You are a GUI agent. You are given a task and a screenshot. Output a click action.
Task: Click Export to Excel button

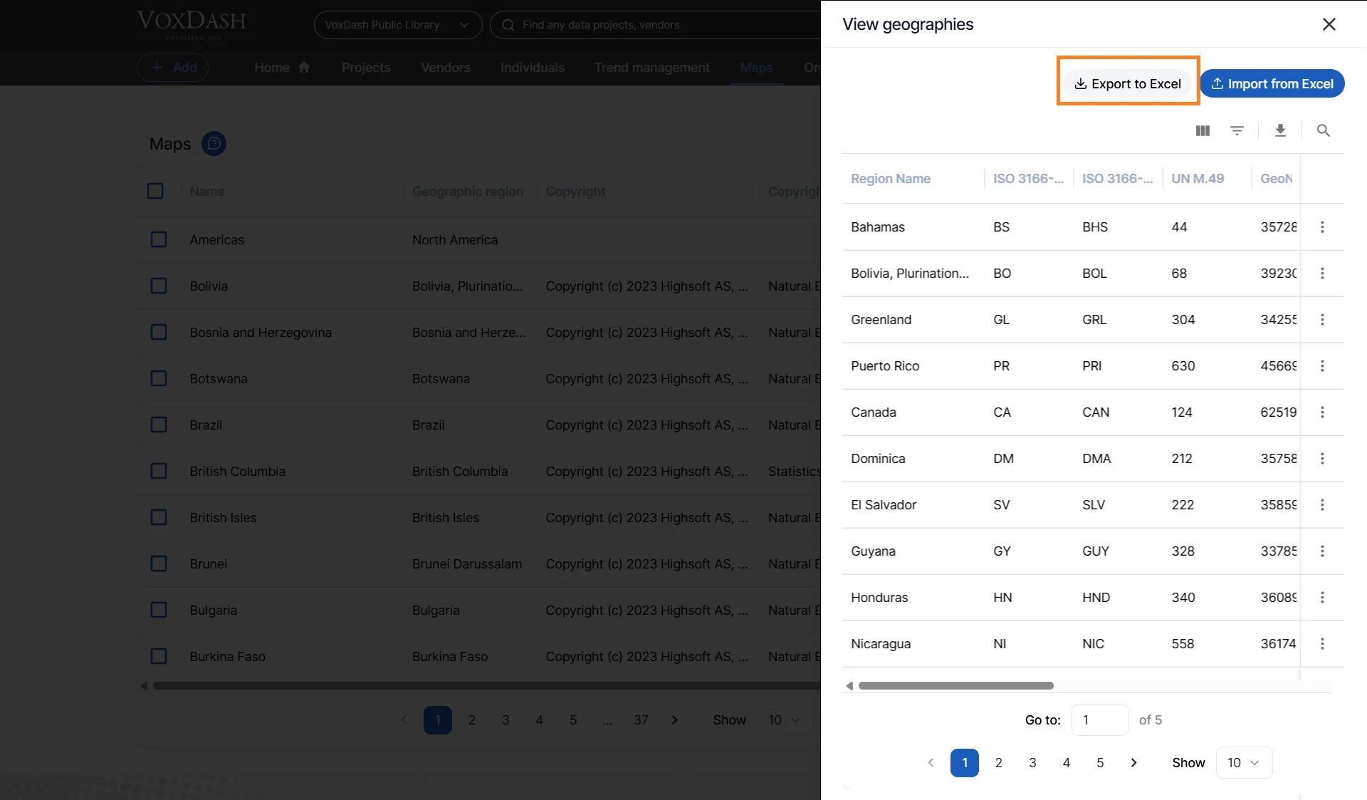[1128, 84]
